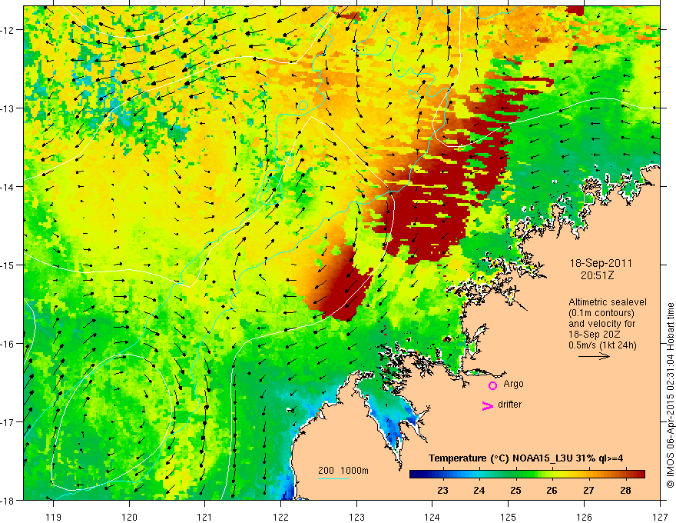Click the '18-Sep 20Z' caption line

(593, 335)
